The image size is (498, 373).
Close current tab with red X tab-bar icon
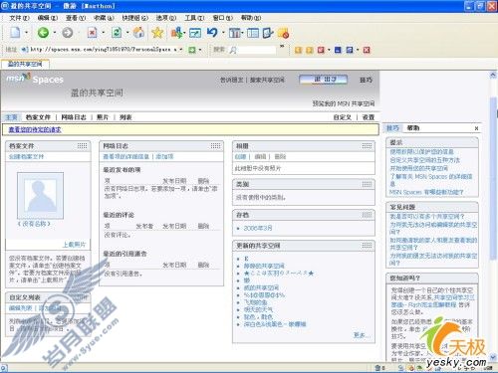[321, 50]
